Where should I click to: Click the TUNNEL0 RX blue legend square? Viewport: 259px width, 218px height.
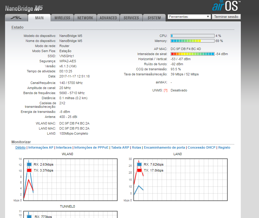coord(29,216)
